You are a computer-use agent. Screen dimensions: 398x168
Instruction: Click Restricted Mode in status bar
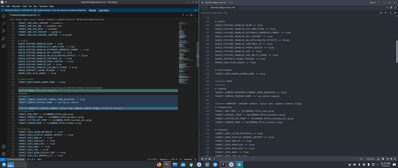(x=15, y=159)
